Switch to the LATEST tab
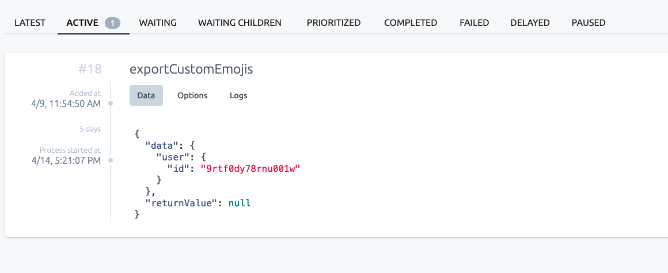This screenshot has width=668, height=273. [x=30, y=22]
